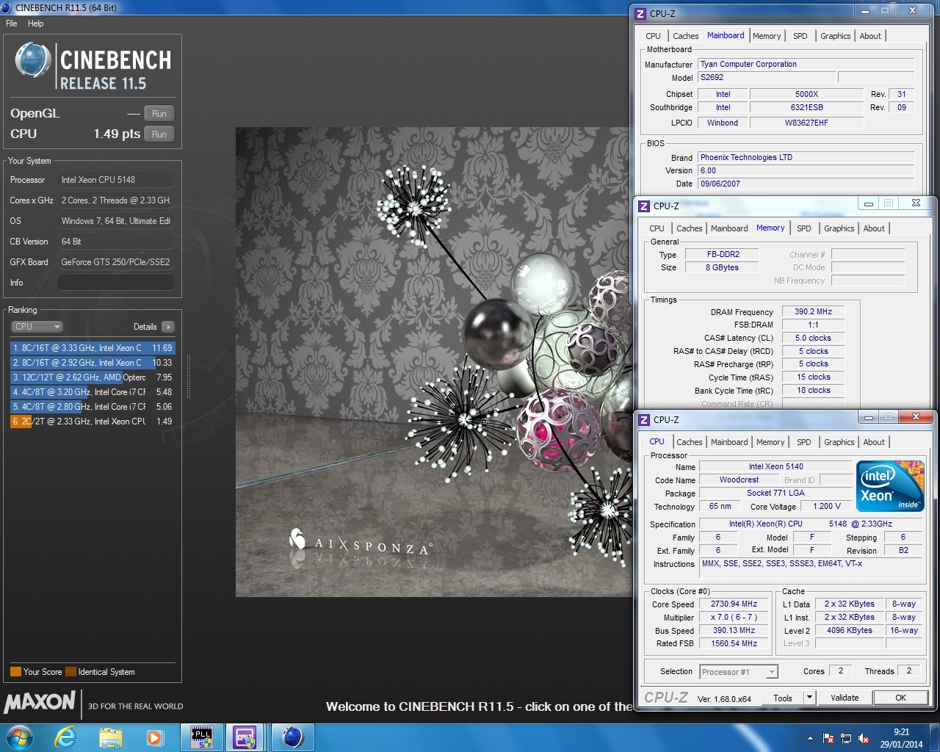Show hidden system tray icons arrow
940x752 pixels.
[x=810, y=738]
